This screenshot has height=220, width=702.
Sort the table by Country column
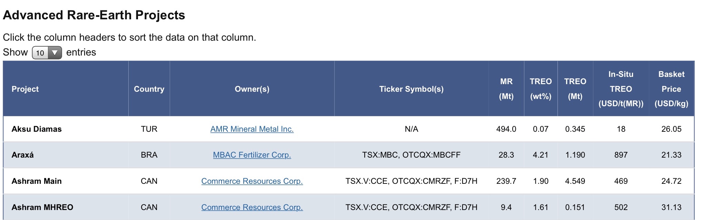tap(149, 89)
